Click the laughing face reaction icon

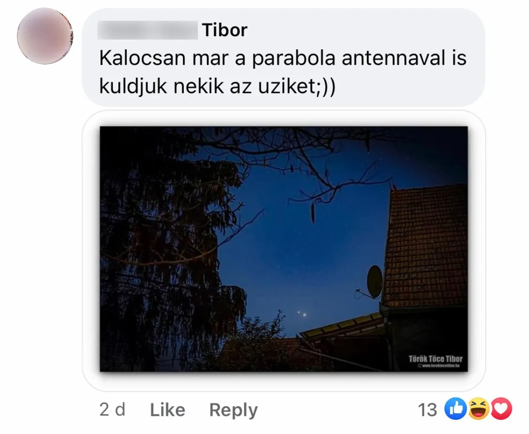[478, 409]
